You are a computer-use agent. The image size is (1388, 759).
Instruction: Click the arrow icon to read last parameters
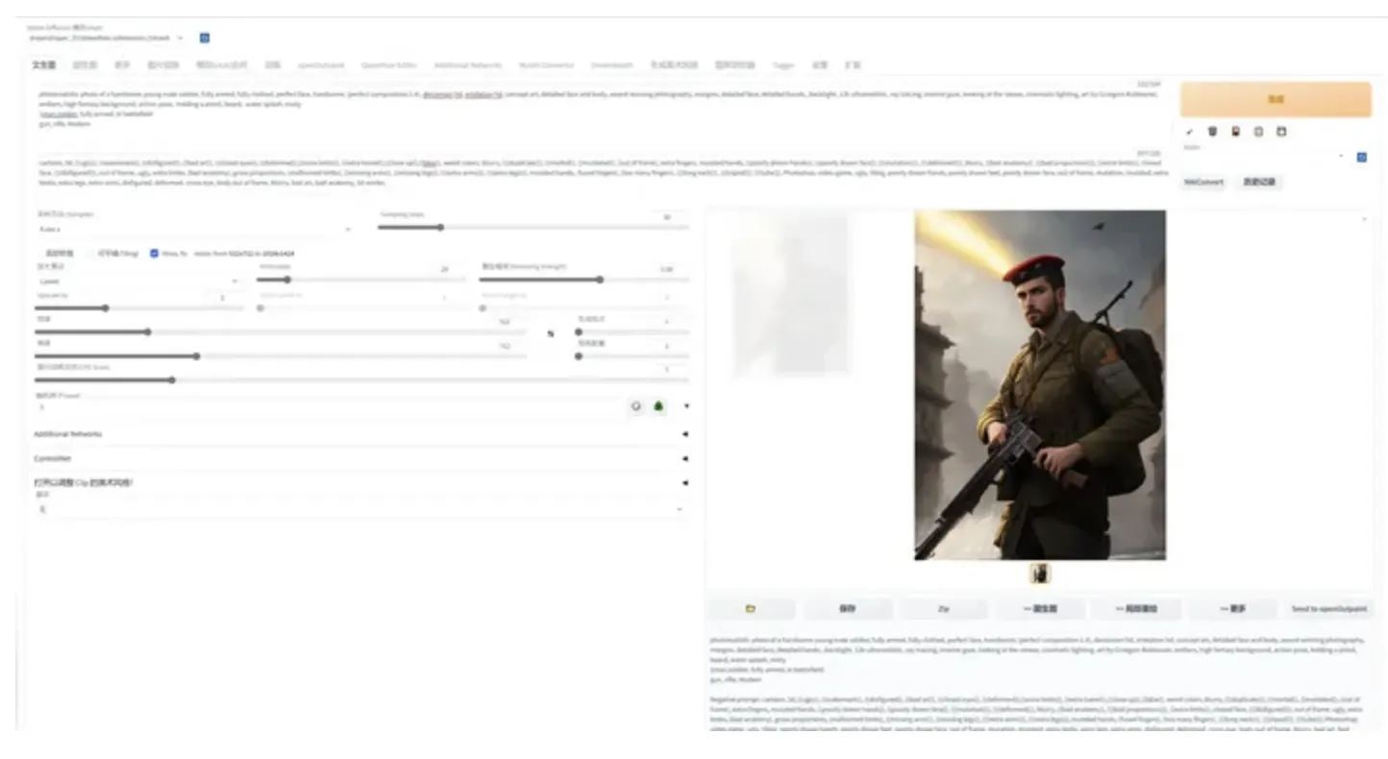pyautogui.click(x=1189, y=132)
